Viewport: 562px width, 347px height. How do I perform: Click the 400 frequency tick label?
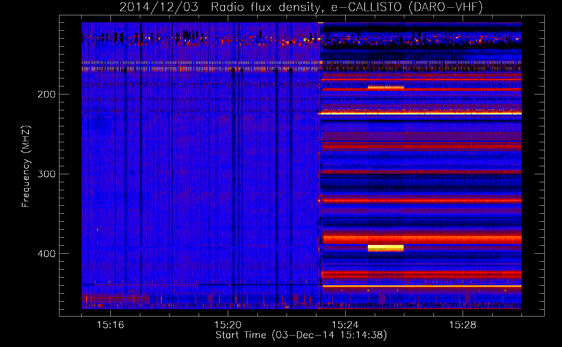click(47, 254)
